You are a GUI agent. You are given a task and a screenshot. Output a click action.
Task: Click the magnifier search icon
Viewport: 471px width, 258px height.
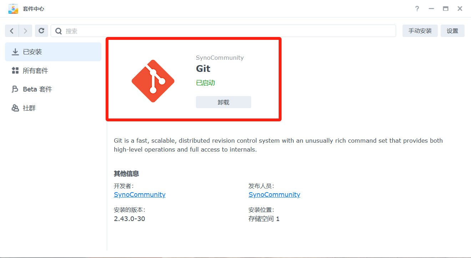[x=59, y=31]
